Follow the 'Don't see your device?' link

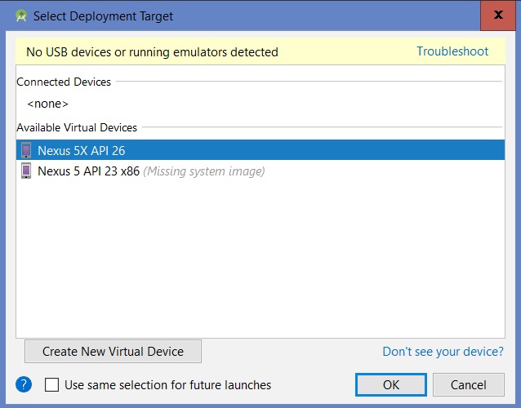click(443, 352)
